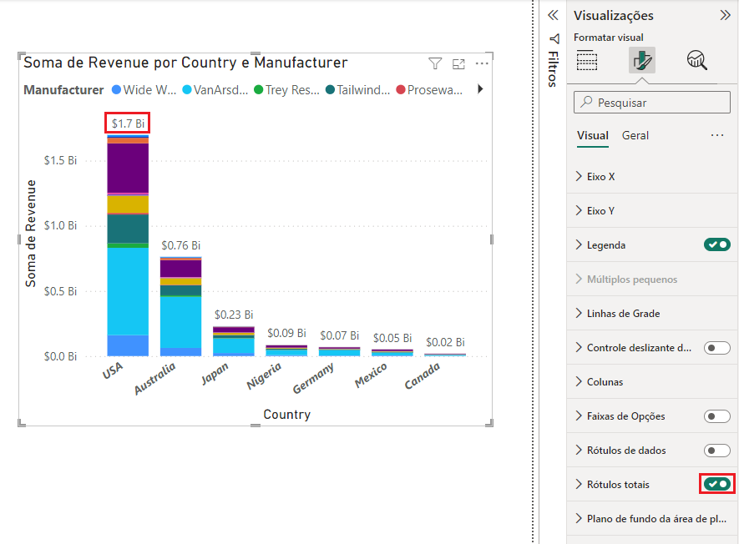Screen dimensions: 739x544
Task: Enable Controle deslizante toggle
Action: (716, 348)
